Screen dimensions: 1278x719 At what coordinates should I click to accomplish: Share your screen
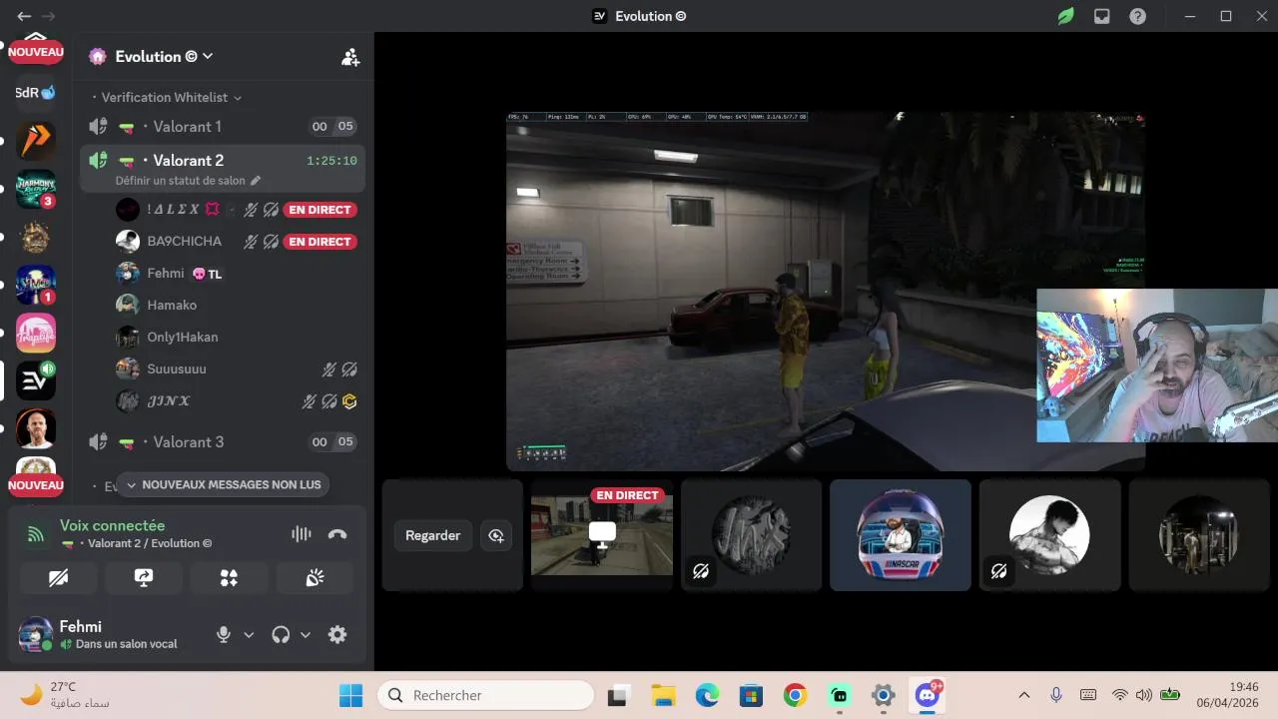(x=144, y=578)
